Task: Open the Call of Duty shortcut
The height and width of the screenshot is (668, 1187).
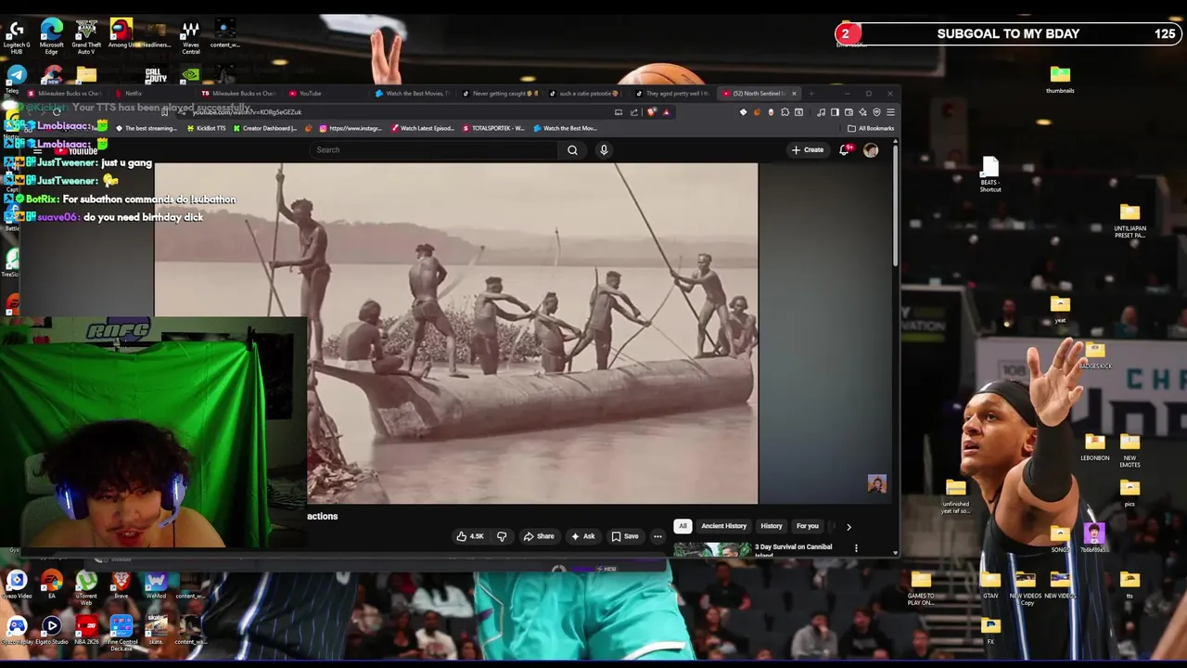Action: [x=156, y=76]
